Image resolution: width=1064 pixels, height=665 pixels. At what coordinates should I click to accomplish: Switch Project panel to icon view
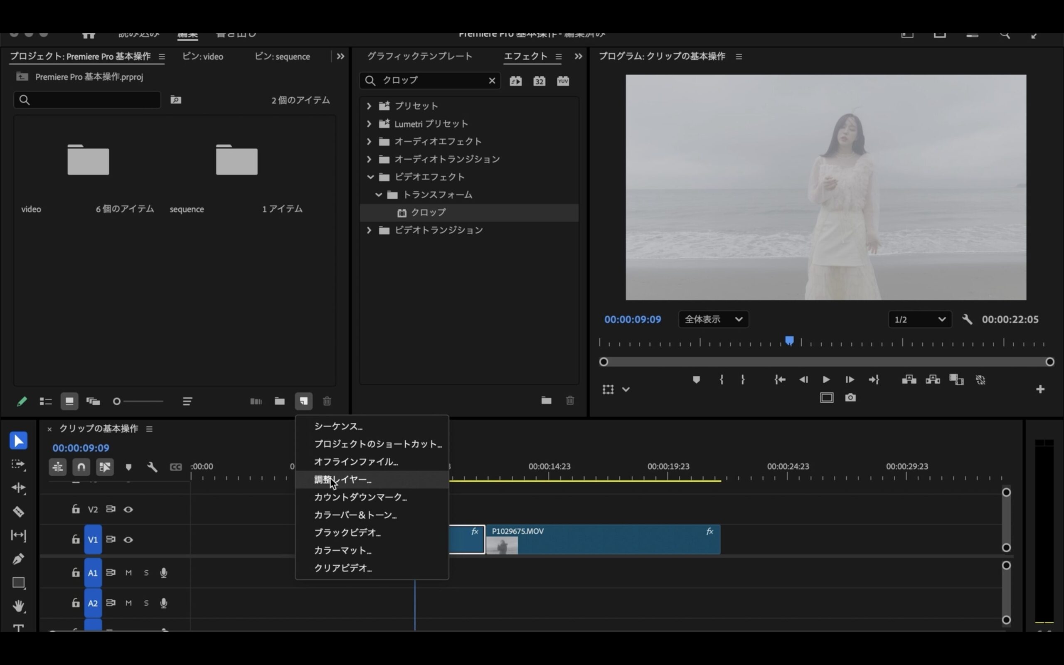click(x=69, y=401)
